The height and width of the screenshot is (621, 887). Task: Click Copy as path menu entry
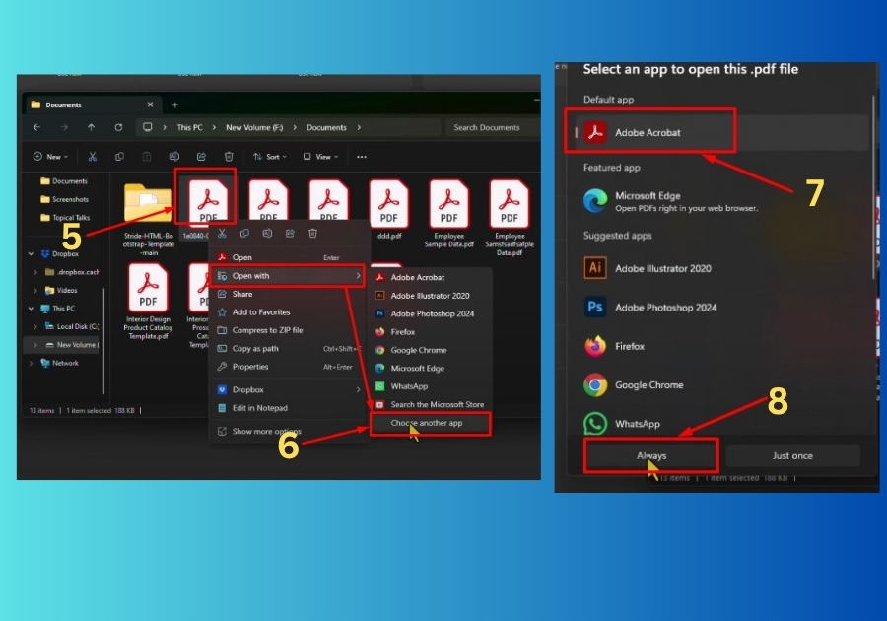point(289,348)
